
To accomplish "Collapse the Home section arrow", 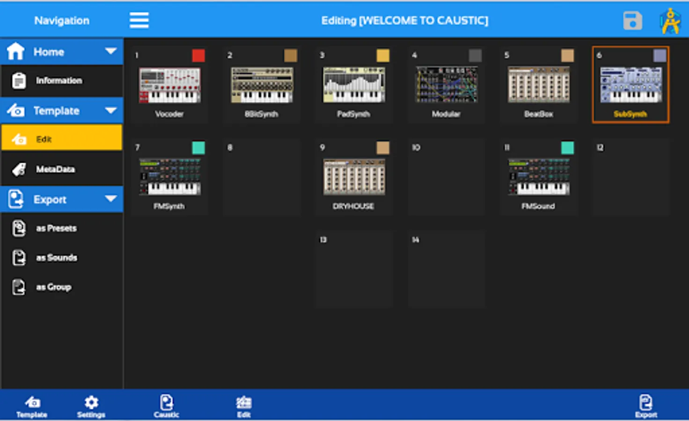I will tap(111, 51).
